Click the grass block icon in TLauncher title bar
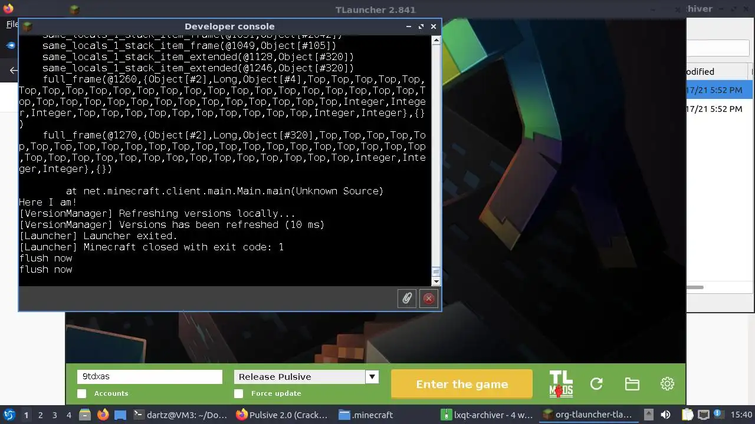The height and width of the screenshot is (424, 755). coord(74,10)
